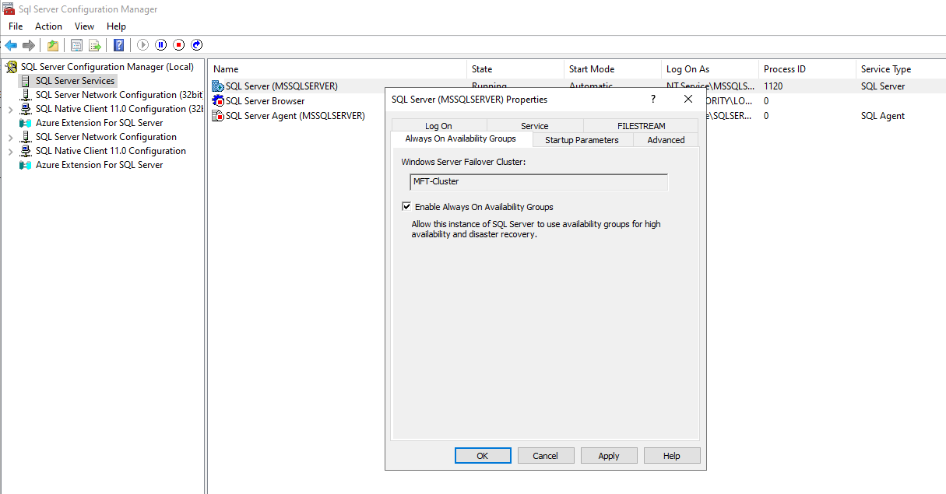
Task: Click the Up one level folder icon
Action: coord(53,45)
